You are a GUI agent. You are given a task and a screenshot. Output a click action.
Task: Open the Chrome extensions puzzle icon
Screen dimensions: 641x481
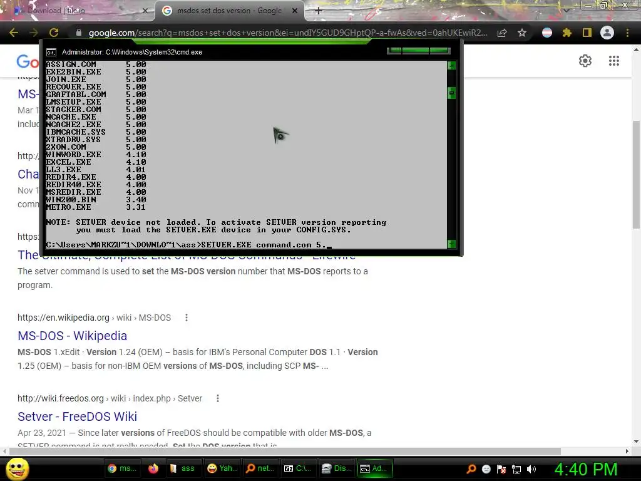tap(567, 33)
